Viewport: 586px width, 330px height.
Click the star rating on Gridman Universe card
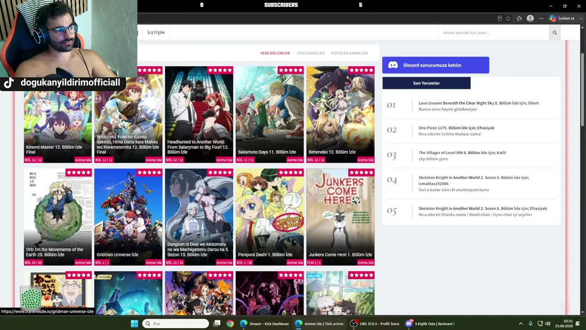tap(149, 172)
